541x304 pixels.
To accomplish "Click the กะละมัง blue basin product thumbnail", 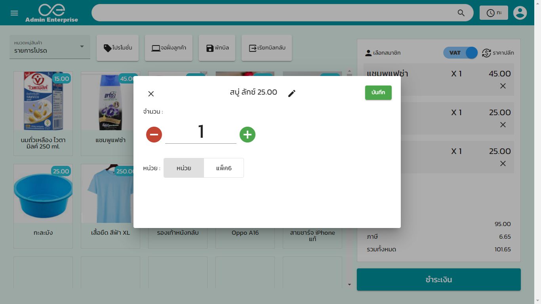I will [x=43, y=193].
